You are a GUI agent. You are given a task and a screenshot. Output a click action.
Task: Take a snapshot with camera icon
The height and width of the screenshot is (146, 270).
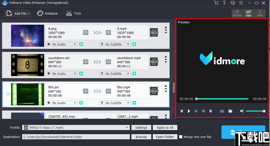click(x=222, y=111)
